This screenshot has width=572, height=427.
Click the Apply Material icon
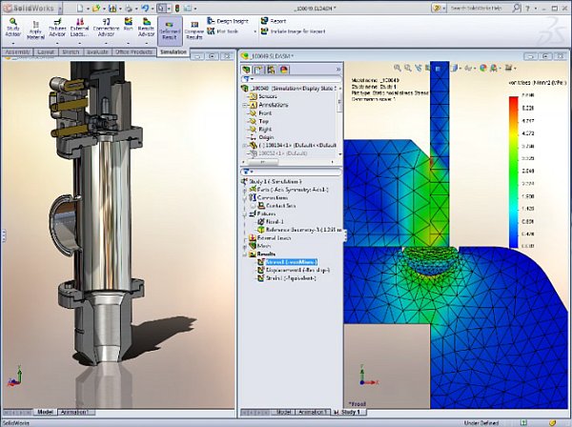(x=35, y=29)
